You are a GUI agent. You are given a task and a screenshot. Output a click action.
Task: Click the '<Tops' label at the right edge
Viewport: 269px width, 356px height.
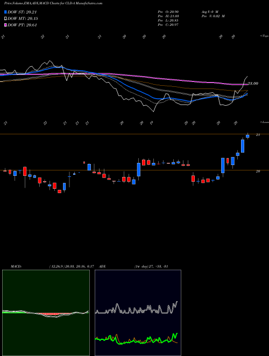coord(264,36)
